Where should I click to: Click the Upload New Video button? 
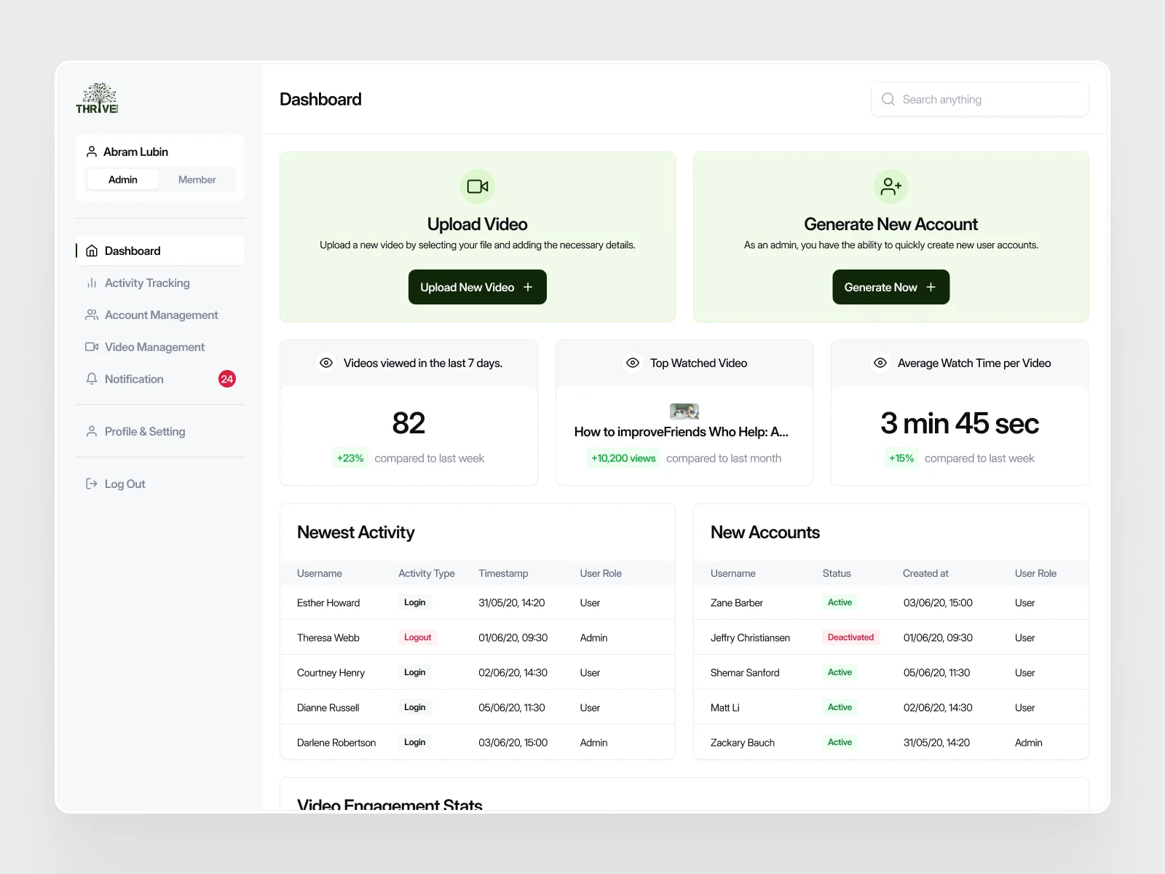tap(478, 287)
